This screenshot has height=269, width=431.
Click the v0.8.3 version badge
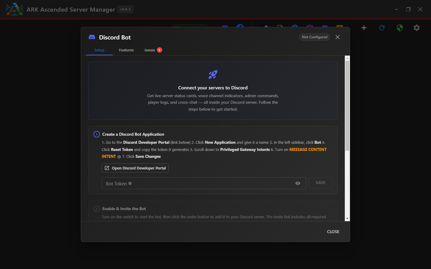pos(125,9)
